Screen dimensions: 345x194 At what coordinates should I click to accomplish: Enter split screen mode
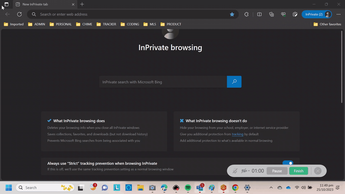259,14
